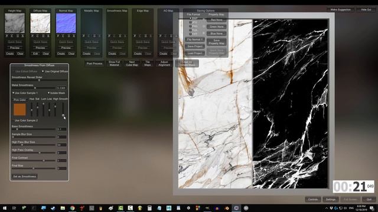Viewport: 378px width, 212px height.
Task: Open File Explorer from the taskbar
Action: [63, 208]
